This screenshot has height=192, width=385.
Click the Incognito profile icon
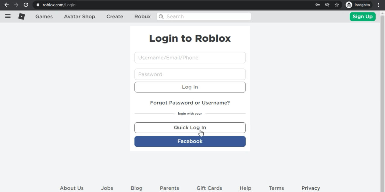tap(349, 5)
